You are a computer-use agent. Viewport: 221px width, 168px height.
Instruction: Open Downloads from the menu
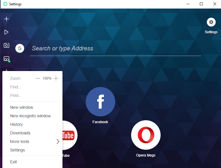point(20,133)
